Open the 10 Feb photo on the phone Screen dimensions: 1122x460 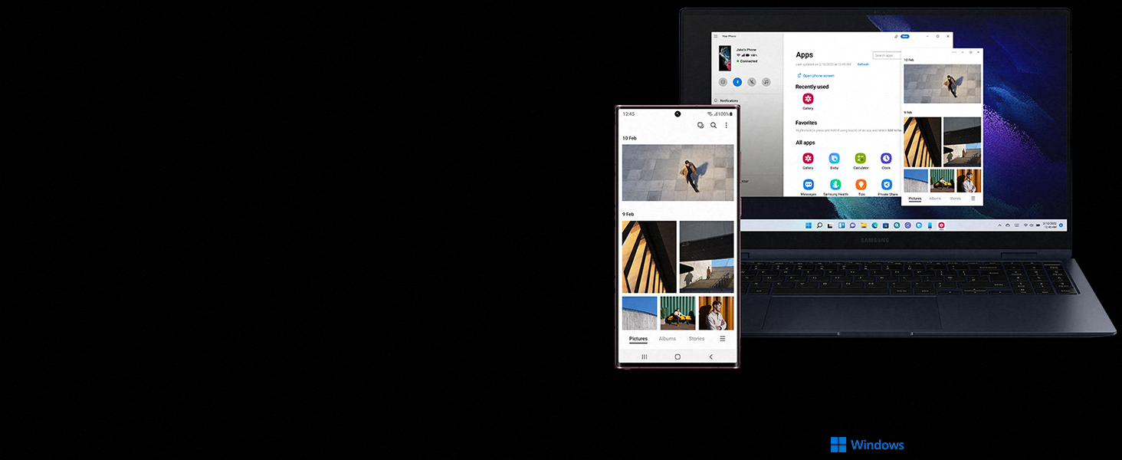pyautogui.click(x=677, y=172)
